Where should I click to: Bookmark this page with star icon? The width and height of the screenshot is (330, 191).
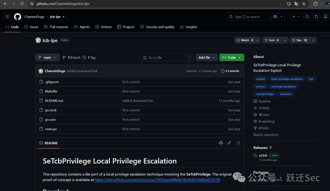click(304, 4)
